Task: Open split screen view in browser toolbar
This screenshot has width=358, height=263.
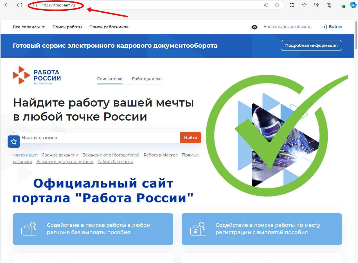Action: point(292,5)
